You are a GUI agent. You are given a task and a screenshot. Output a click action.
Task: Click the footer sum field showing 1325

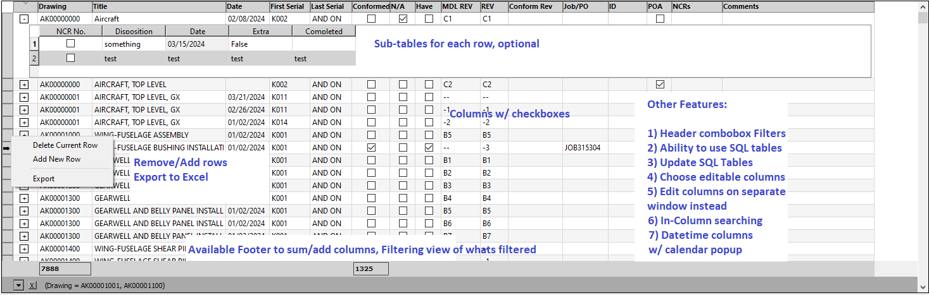[370, 269]
